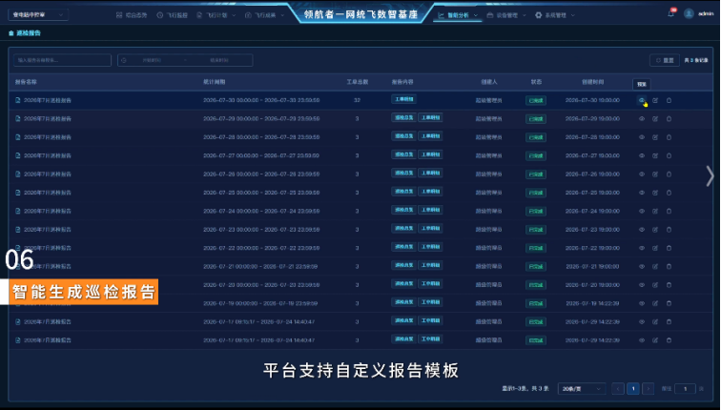721x410 pixels.
Task: Open the station selector dropdown at top left
Action: click(x=38, y=14)
